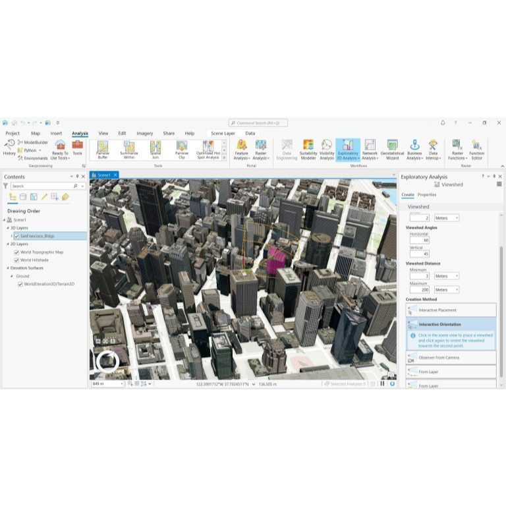
Task: Switch Contents to List By Snapping
Action: tap(55, 197)
